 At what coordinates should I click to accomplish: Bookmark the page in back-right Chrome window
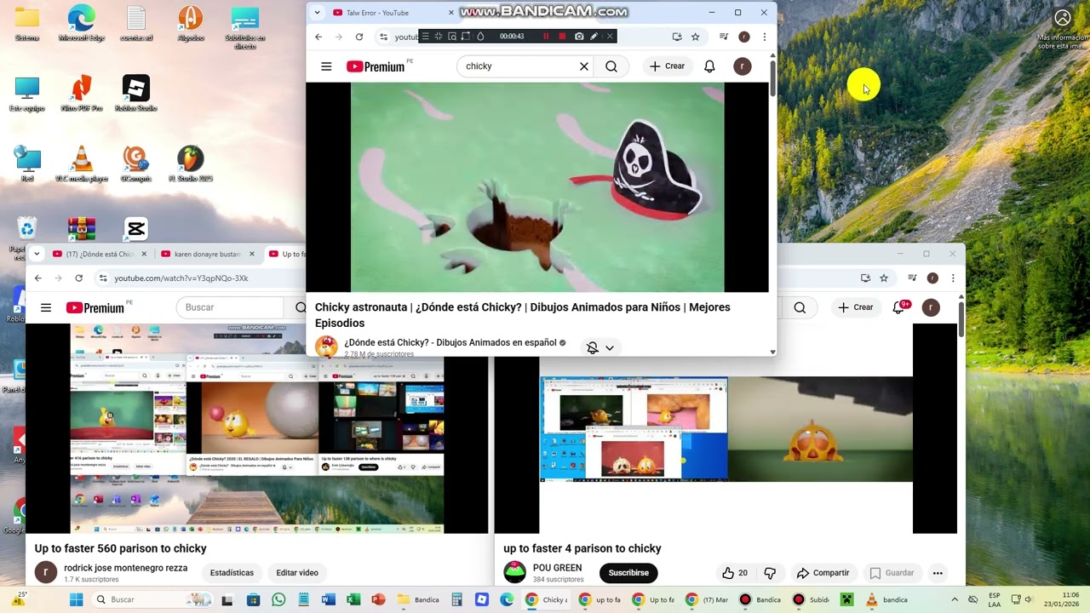pyautogui.click(x=884, y=278)
